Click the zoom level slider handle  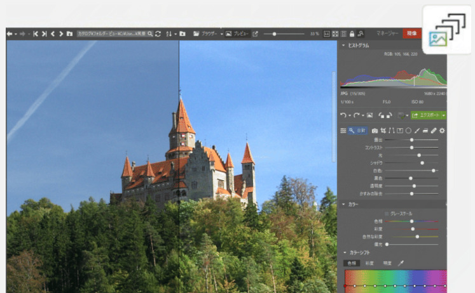coord(274,34)
